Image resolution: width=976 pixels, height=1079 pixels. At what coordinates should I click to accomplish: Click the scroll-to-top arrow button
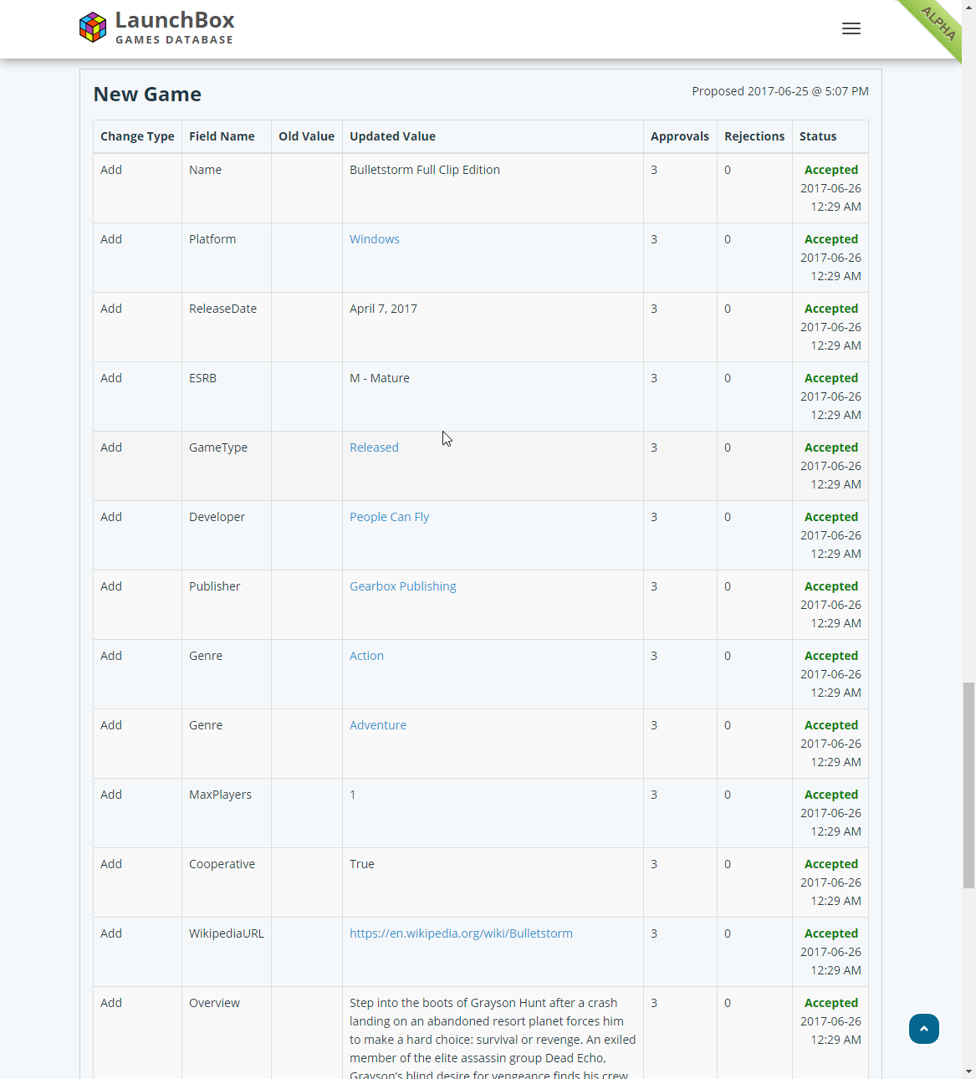click(x=924, y=1029)
